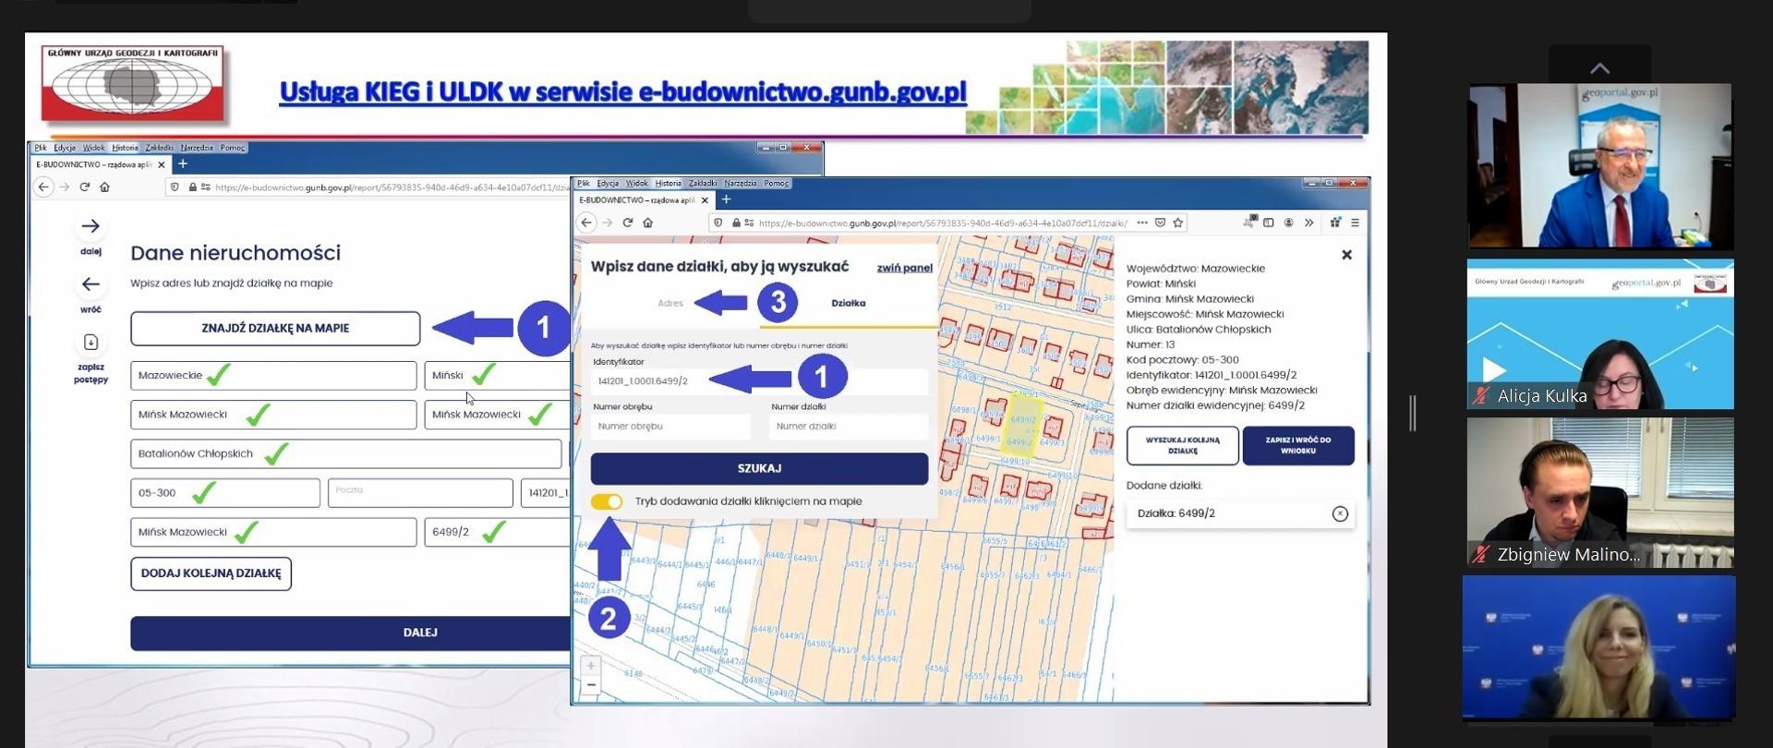Click forward arrow in front browser window
This screenshot has height=748, width=1773.
pyautogui.click(x=608, y=223)
